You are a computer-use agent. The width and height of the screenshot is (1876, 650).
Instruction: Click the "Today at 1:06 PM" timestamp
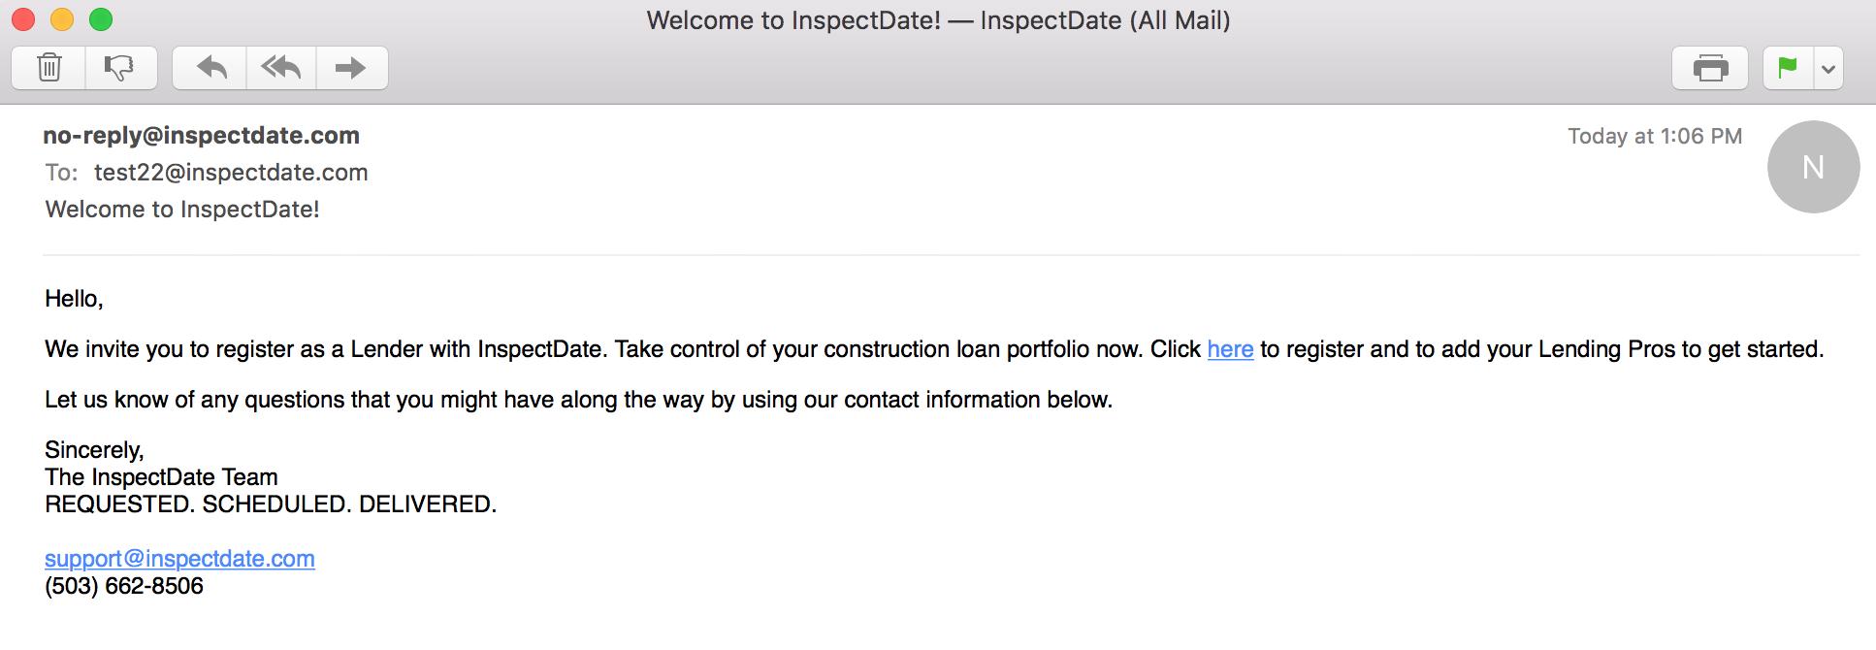pyautogui.click(x=1654, y=137)
